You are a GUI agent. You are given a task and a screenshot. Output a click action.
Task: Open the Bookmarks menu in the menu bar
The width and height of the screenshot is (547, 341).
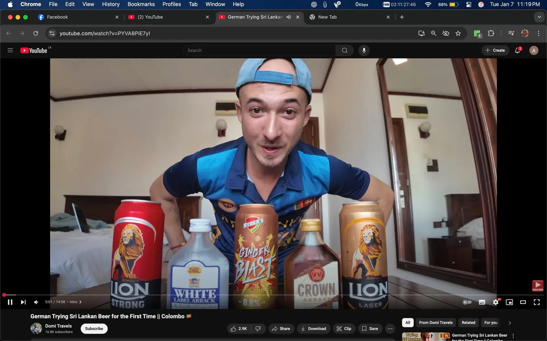(x=141, y=4)
